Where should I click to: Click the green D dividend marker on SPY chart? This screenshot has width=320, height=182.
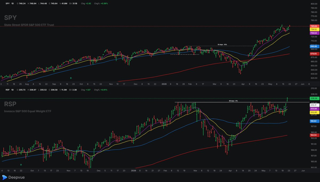coord(71,78)
